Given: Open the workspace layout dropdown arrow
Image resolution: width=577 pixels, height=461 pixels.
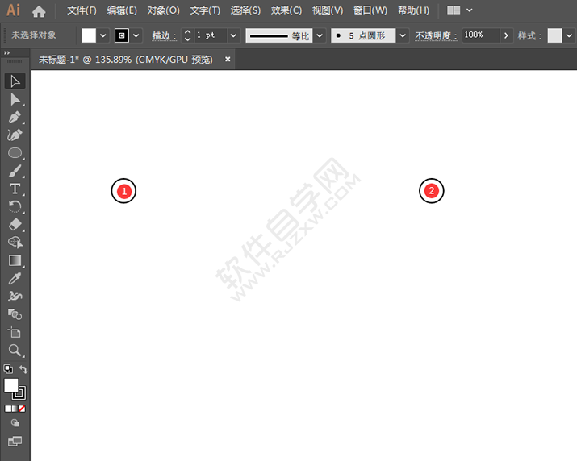Looking at the screenshot, I should [x=469, y=10].
